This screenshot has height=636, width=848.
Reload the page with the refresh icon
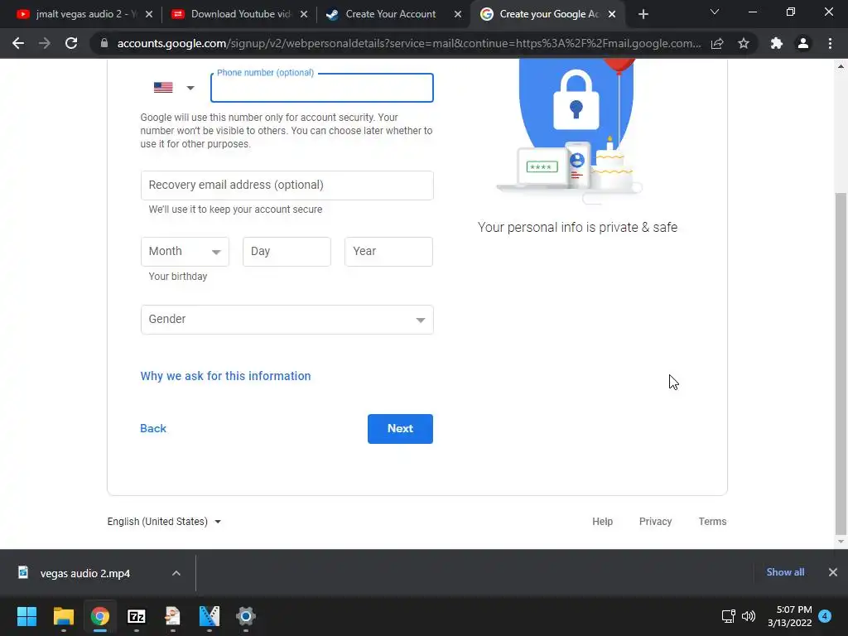[71, 43]
